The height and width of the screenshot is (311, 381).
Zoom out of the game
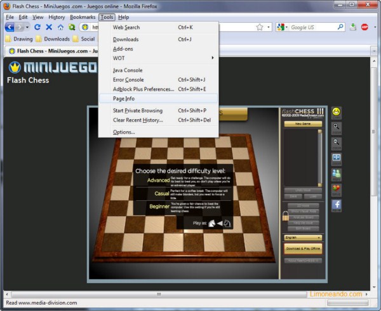(x=337, y=144)
